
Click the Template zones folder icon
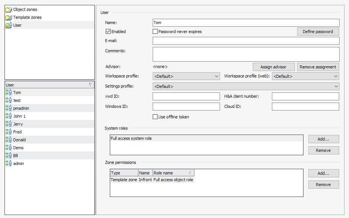8,17
